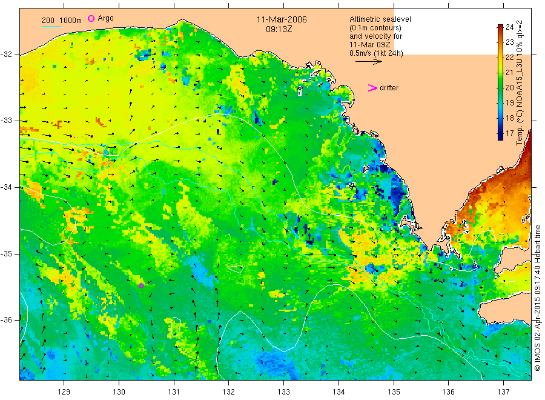
Task: Click the 'Argo' legend label
Action: click(x=105, y=18)
